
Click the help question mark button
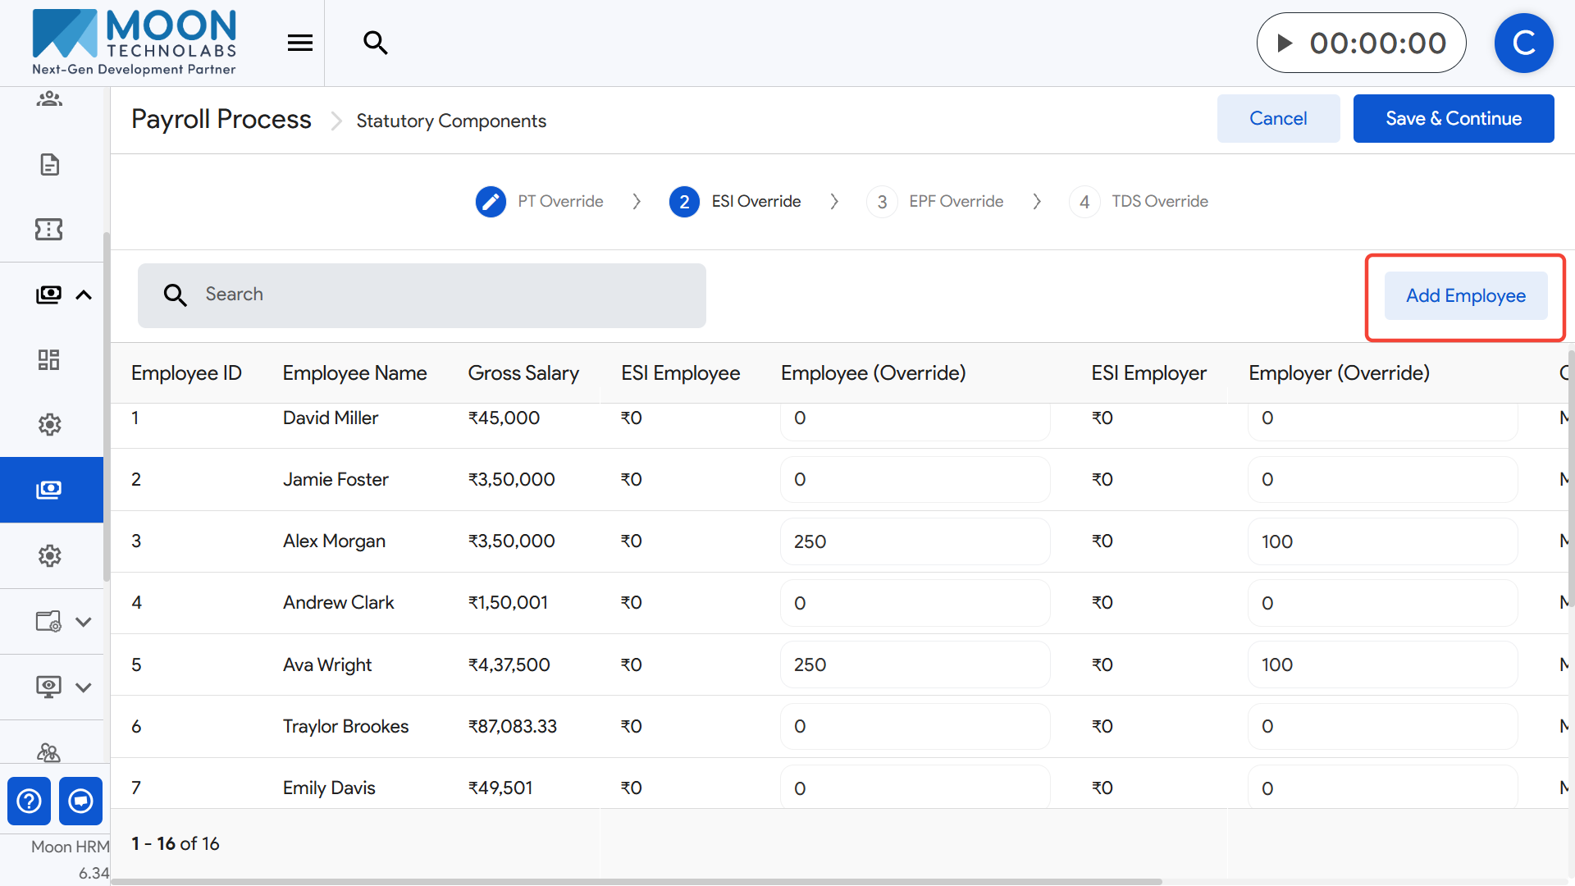pos(29,801)
